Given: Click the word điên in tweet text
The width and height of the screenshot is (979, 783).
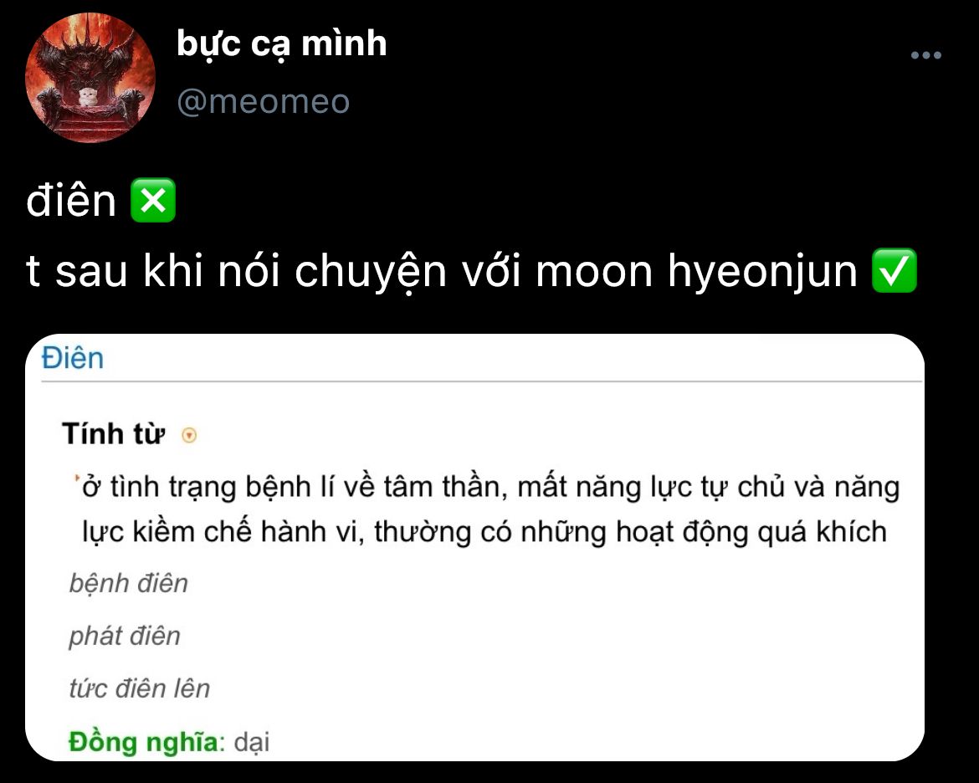Looking at the screenshot, I should 71,201.
